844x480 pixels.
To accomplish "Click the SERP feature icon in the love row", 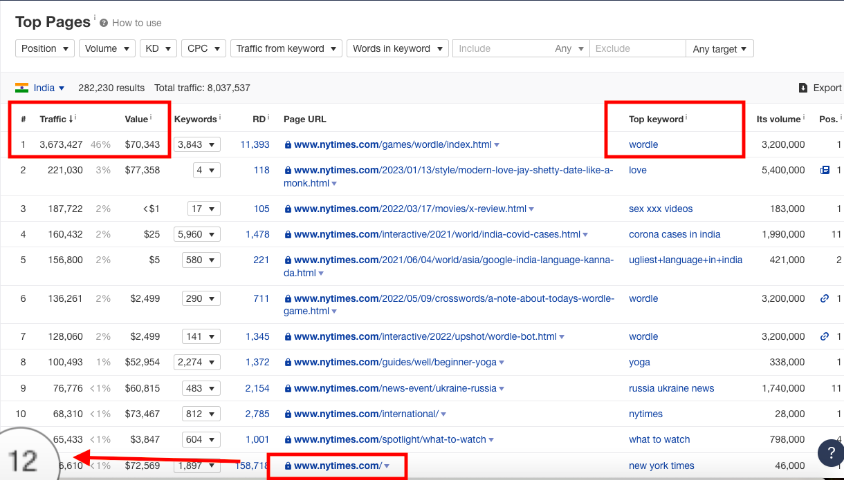I will pos(825,170).
